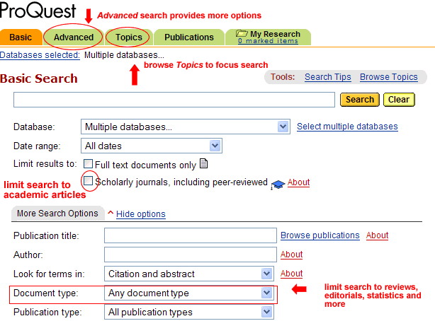The width and height of the screenshot is (435, 321).
Task: Open the My Research tab
Action: pyautogui.click(x=268, y=37)
